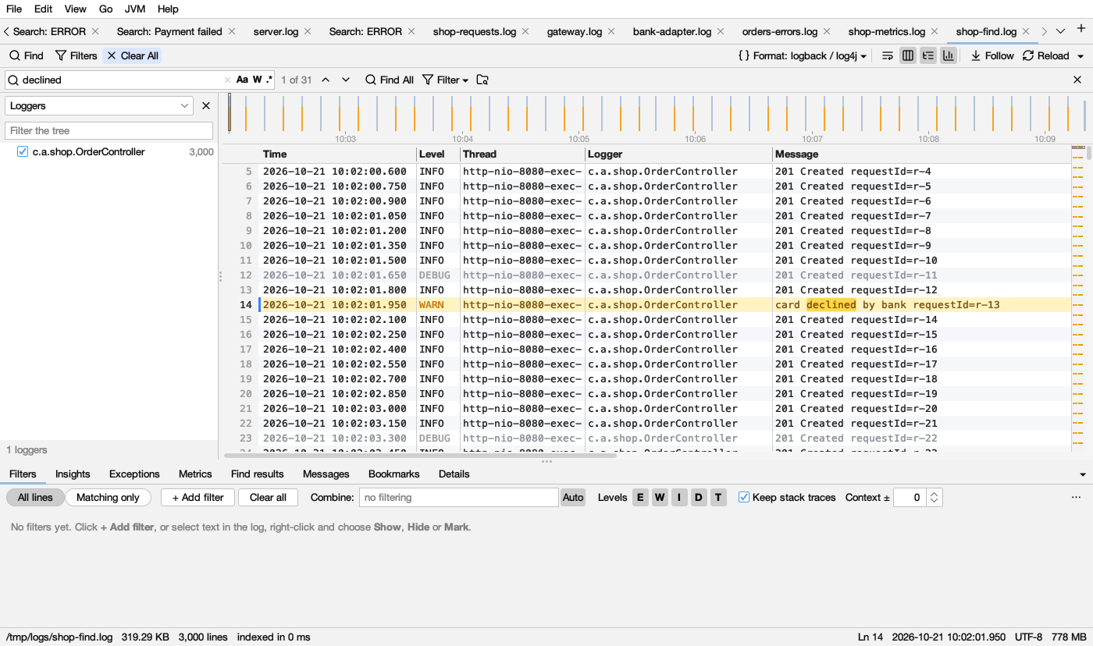1093x646 pixels.
Task: Increase the Context stepper value
Action: coord(935,493)
